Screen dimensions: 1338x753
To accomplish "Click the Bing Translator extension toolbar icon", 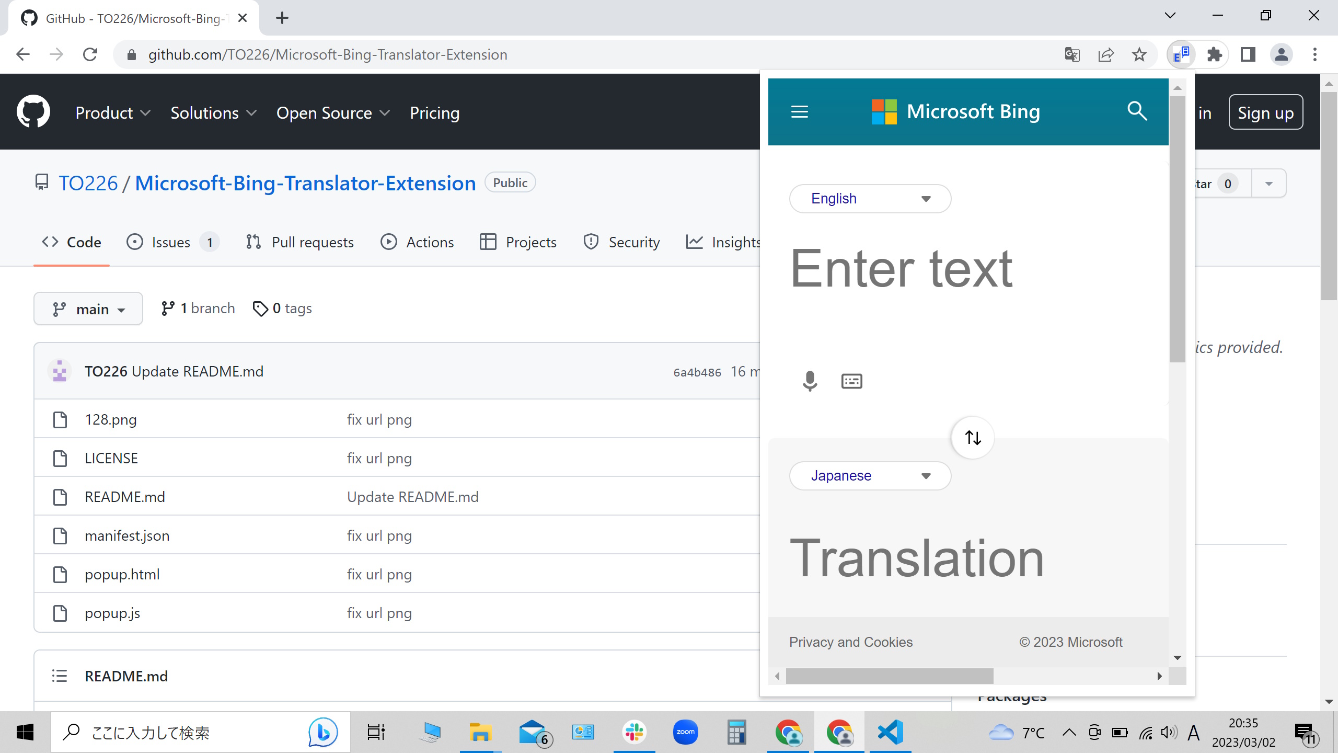I will click(x=1181, y=54).
